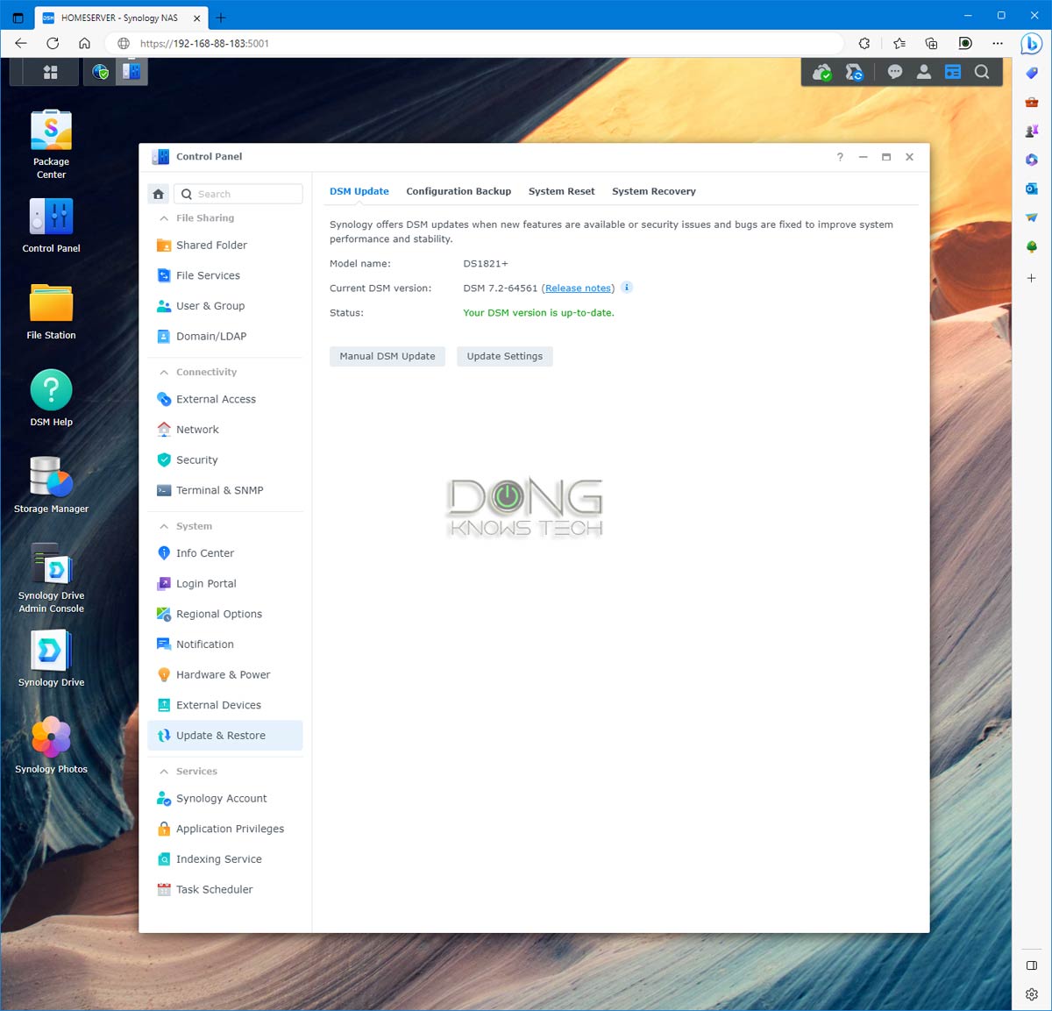The width and height of the screenshot is (1052, 1011).
Task: Open DSM widgets panel icon
Action: tap(953, 73)
